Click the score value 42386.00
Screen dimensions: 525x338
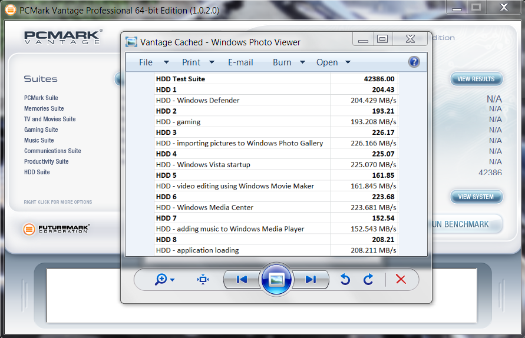point(379,79)
